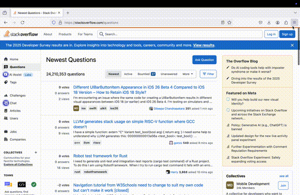Open the UIBarButtonItem Appearance question
This screenshot has width=300, height=195.
[139, 90]
